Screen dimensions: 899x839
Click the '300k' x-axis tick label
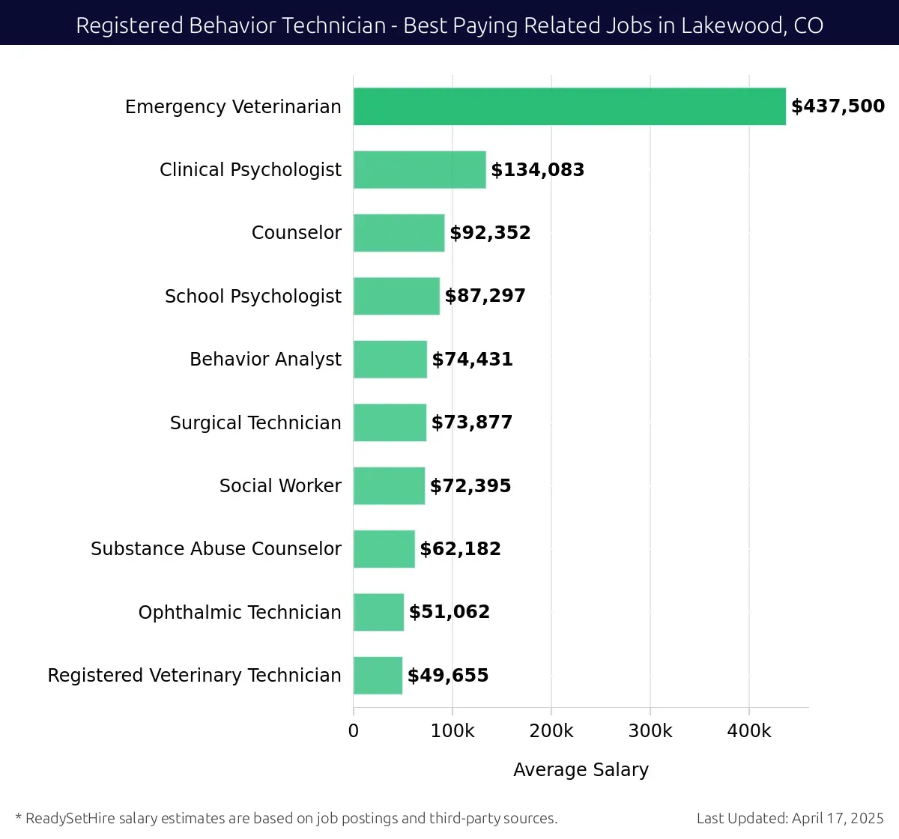(650, 731)
